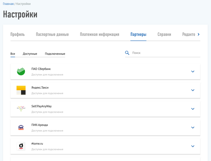
Task: Click the Поиск search input field
Action: pyautogui.click(x=166, y=53)
